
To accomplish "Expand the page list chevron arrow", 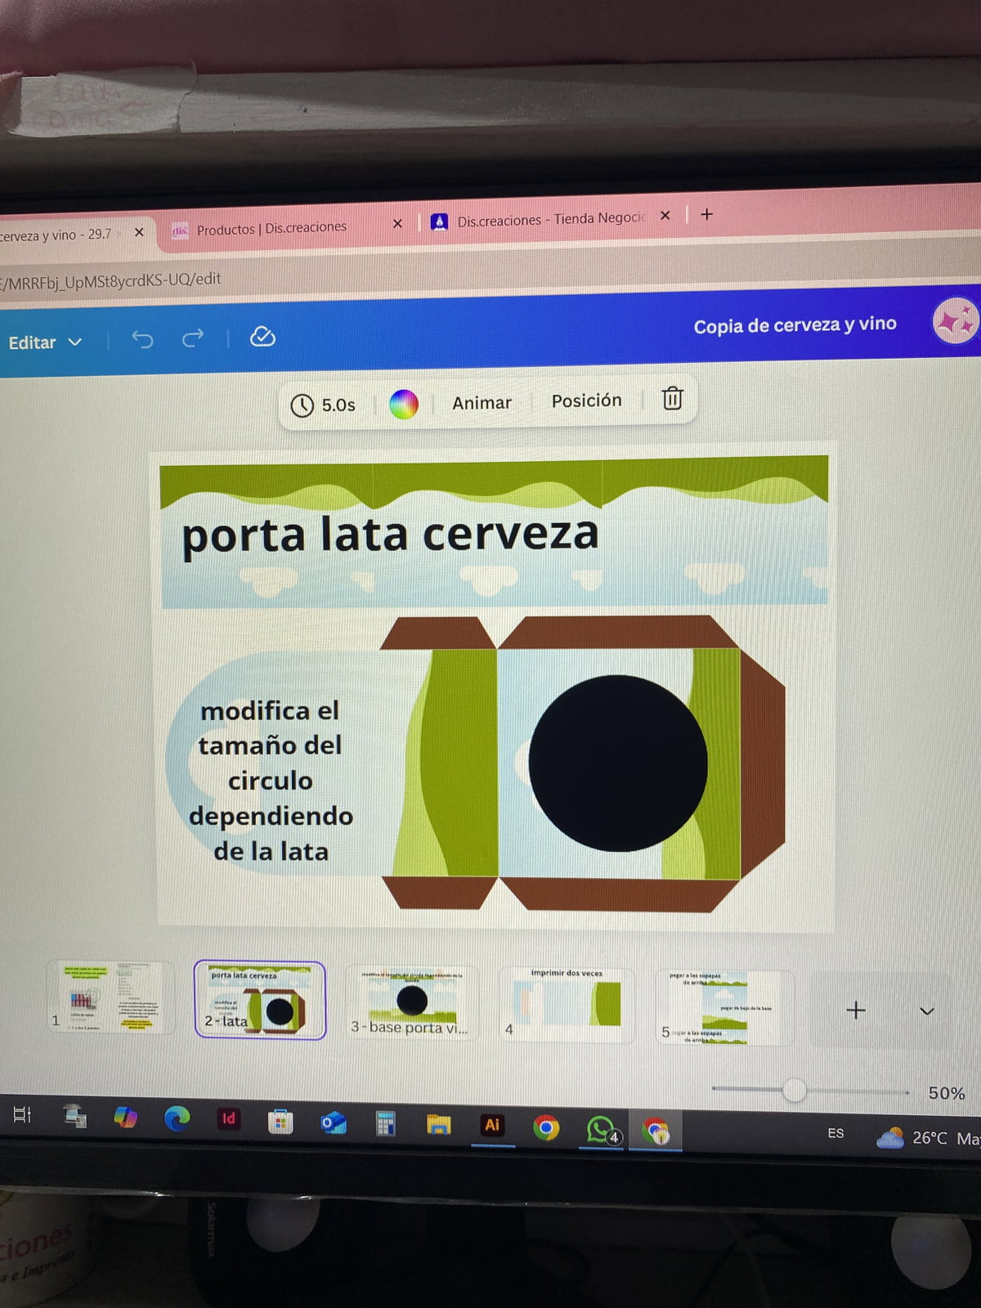I will pos(926,1011).
